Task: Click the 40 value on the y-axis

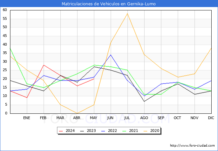Action: pyautogui.click(x=5, y=44)
